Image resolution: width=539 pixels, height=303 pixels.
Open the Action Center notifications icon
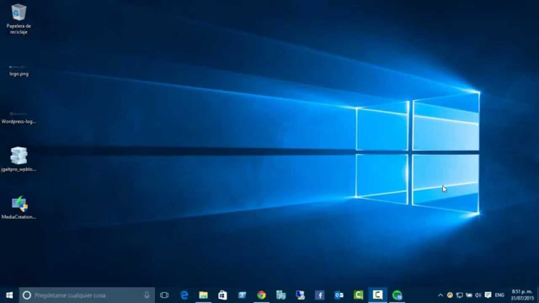tap(488, 295)
